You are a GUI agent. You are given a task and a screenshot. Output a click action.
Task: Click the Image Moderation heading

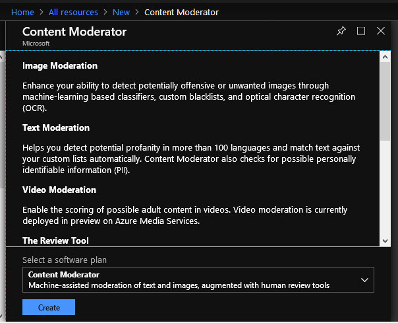pos(60,66)
